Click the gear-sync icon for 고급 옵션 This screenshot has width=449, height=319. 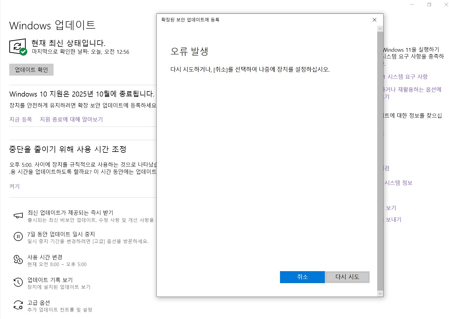pyautogui.click(x=18, y=305)
